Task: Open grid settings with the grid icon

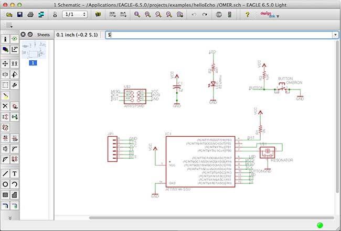Action: coord(9,25)
